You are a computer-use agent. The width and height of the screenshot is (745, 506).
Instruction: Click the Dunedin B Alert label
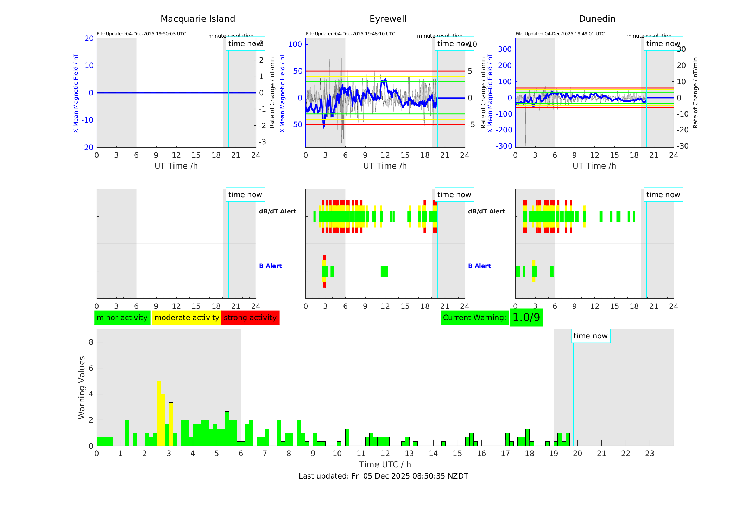tap(479, 266)
